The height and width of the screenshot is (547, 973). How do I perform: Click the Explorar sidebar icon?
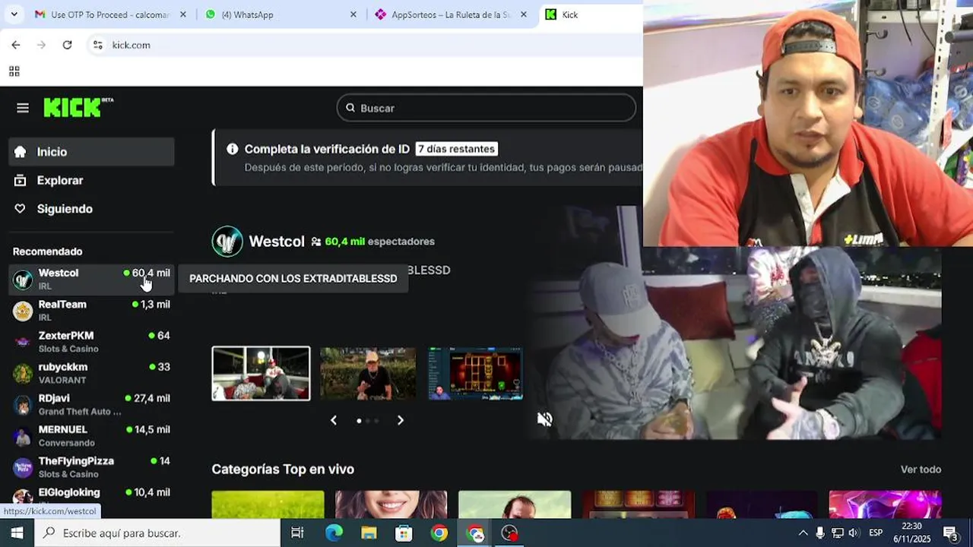[21, 180]
